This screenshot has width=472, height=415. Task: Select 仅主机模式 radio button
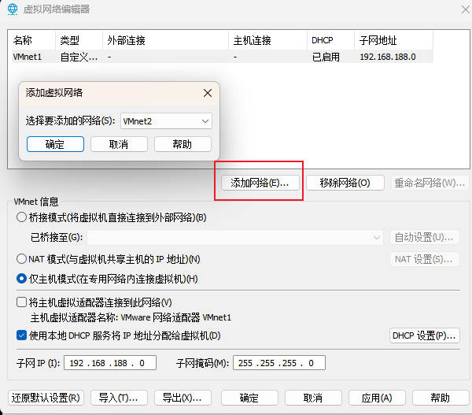click(x=21, y=279)
